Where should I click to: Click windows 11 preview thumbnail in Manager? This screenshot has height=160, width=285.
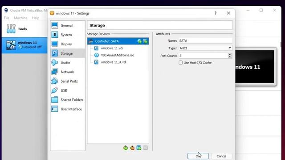(x=254, y=67)
